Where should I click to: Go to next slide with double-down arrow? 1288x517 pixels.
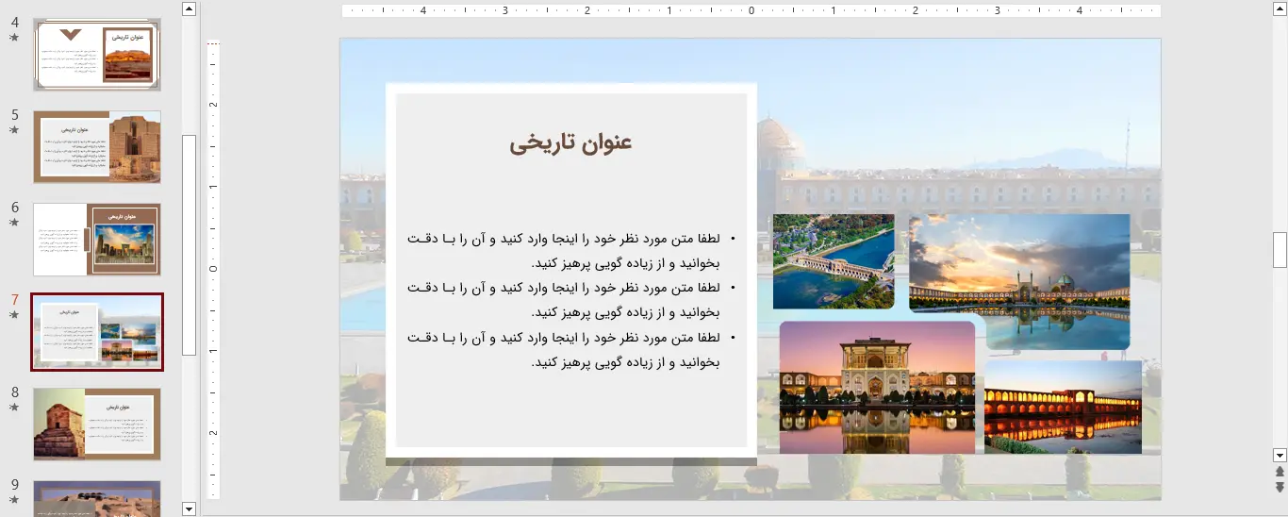[1280, 487]
